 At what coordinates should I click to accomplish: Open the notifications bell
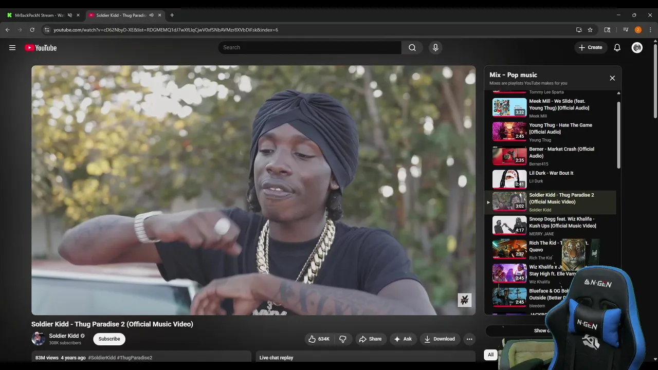point(617,48)
